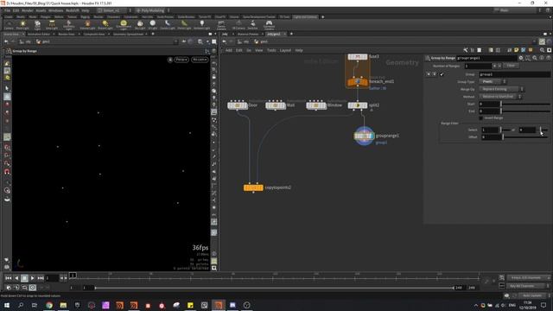Stop timeline playback
Viewport: 553px width, 311px height.
coord(24,278)
